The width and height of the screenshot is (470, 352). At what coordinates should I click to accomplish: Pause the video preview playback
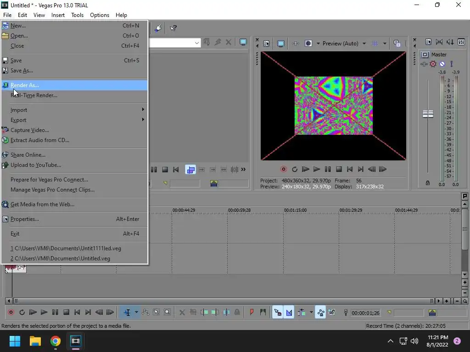coord(328,170)
